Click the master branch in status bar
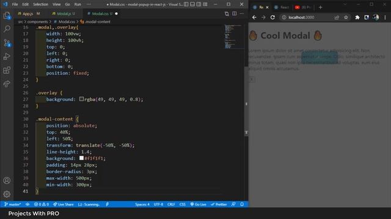Image resolution: width=391 pixels, height=219 pixels. [12, 204]
